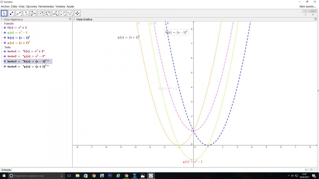Select the Move (arrow) tool
319x179 pixels.
pyautogui.click(x=4, y=13)
